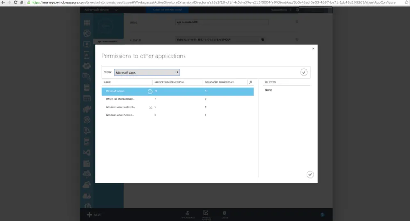
Task: Click the None entry under Selected
Action: point(268,90)
